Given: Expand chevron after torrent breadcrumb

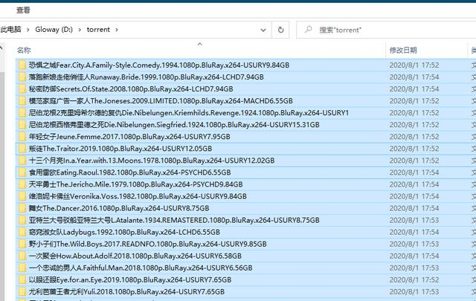Looking at the screenshot, I should [117, 30].
